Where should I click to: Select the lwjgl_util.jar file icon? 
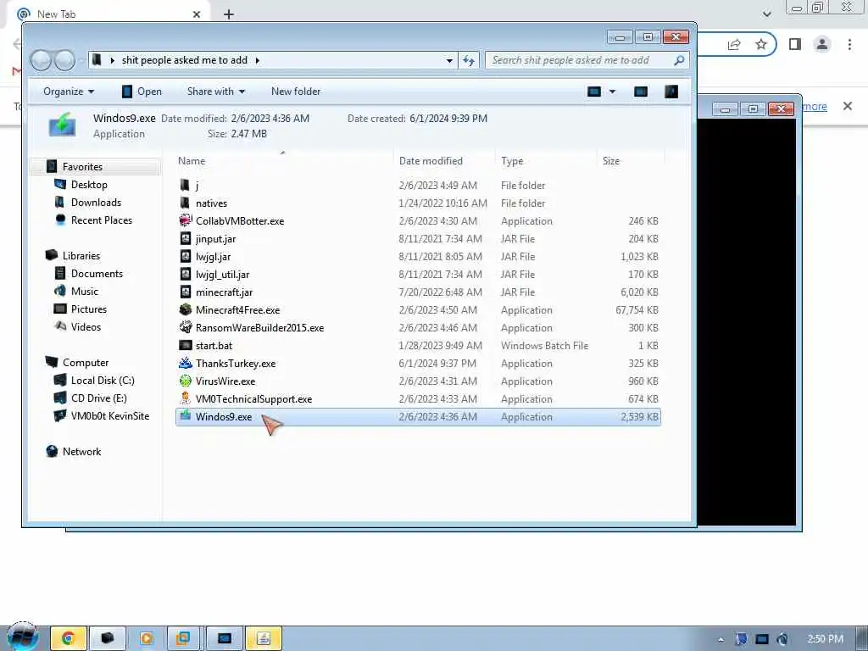coord(185,274)
